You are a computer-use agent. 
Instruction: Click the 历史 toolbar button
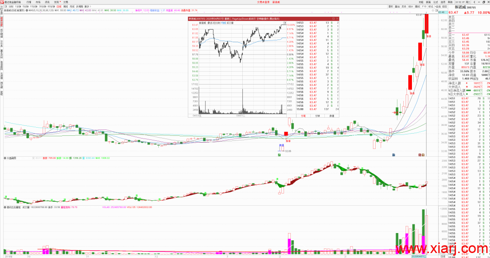coord(404,6)
